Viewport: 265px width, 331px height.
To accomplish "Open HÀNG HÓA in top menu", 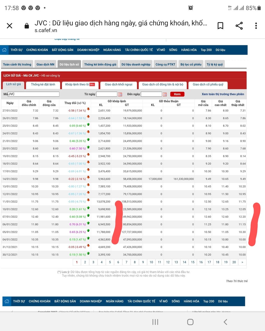I will coord(189,50).
